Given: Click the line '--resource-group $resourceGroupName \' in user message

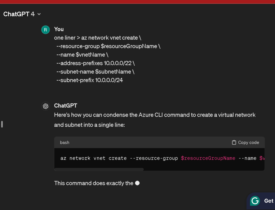Looking at the screenshot, I should tap(108, 46).
